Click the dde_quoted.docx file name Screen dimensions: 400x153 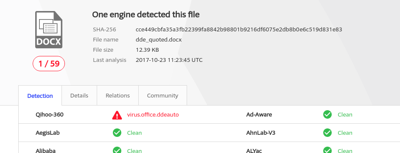pos(159,40)
